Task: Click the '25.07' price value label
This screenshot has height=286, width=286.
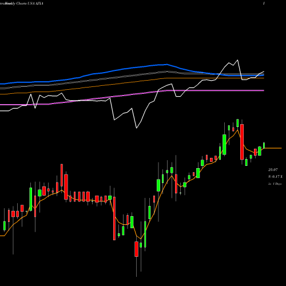Action: (x=273, y=170)
